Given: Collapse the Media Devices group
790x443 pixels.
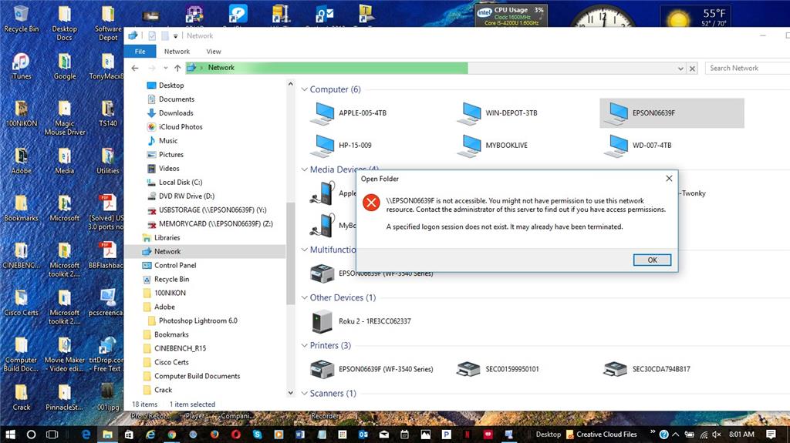Looking at the screenshot, I should point(304,169).
